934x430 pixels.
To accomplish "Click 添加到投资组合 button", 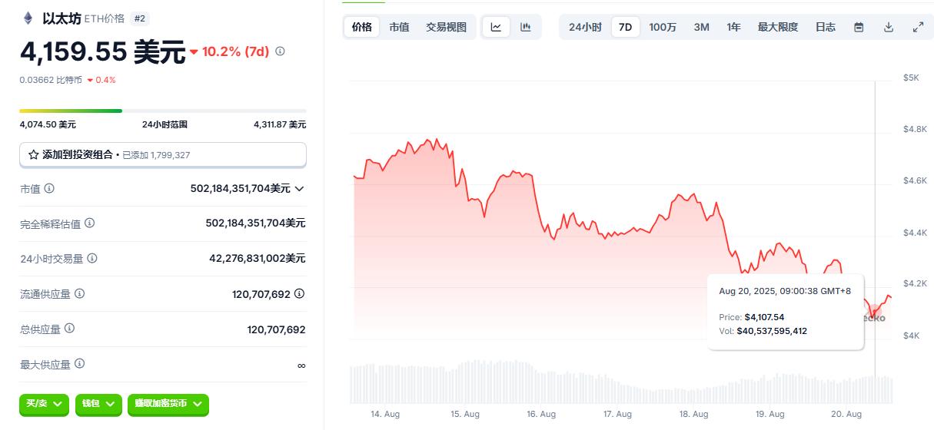I will point(162,154).
